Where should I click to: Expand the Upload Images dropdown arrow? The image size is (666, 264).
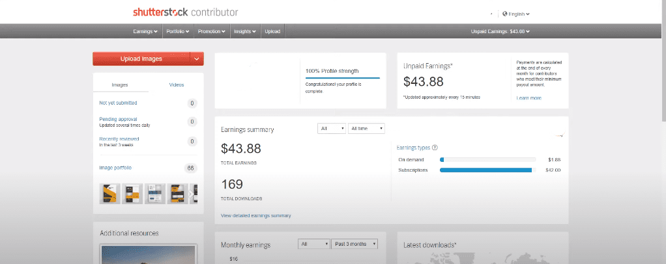pos(197,59)
